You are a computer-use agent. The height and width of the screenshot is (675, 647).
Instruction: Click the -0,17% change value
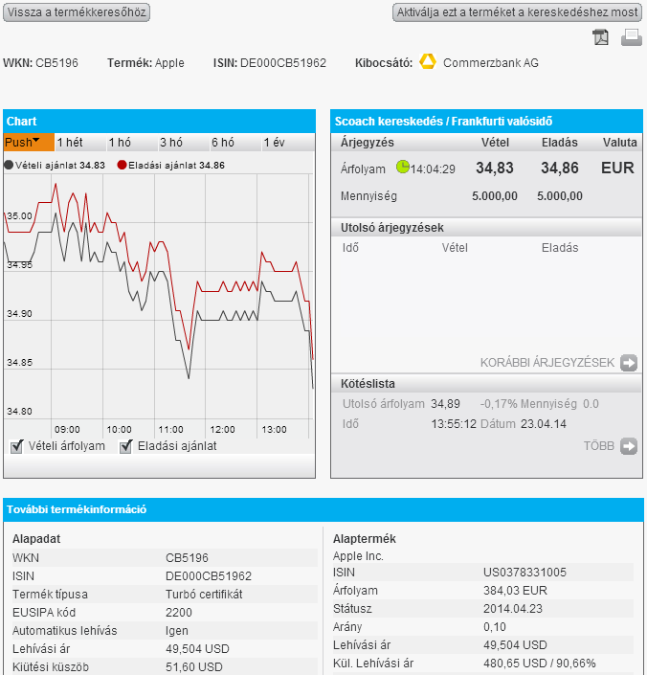pos(499,404)
